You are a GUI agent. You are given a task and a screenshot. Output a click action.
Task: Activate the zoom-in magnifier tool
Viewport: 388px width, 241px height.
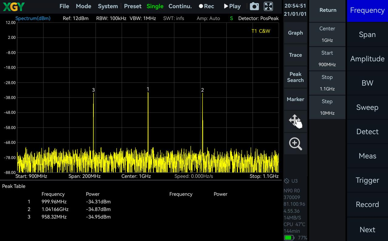295,144
